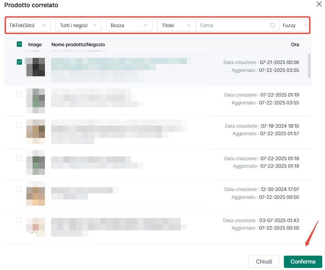Open thumbnail of product created 12-30-2024 17:07

point(36,193)
